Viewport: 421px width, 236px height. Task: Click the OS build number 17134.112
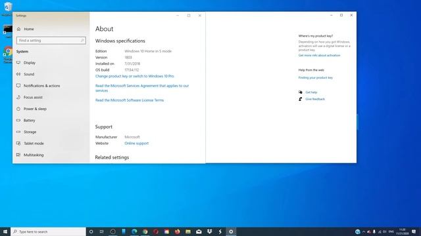pos(132,70)
